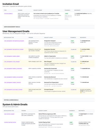The height and width of the screenshot is (133, 96).
Task: Click the Admin changes a user's role trigger
Action: pyautogui.click(x=35, y=61)
